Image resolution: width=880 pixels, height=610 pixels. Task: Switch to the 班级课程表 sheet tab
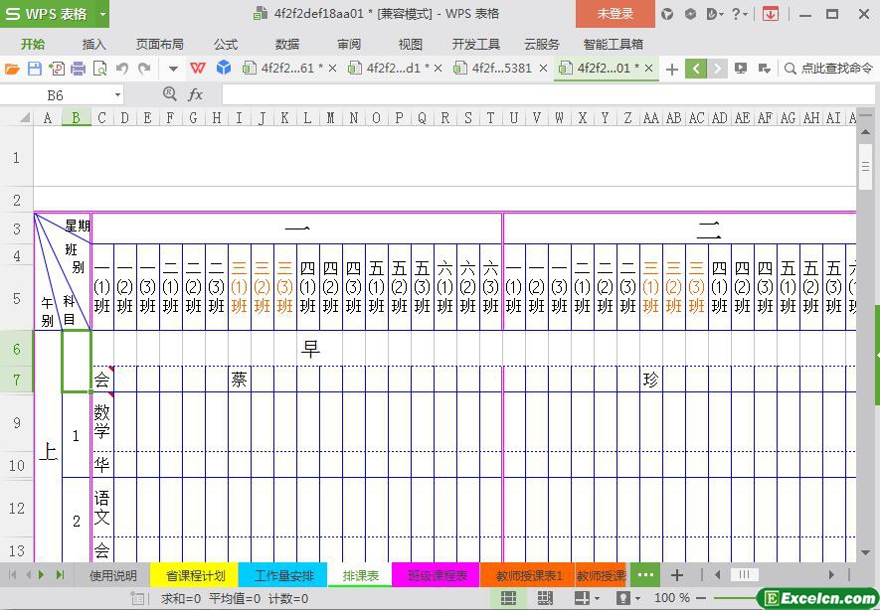click(x=438, y=575)
